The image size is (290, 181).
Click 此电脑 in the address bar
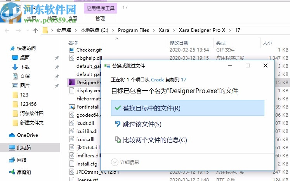click(64, 30)
